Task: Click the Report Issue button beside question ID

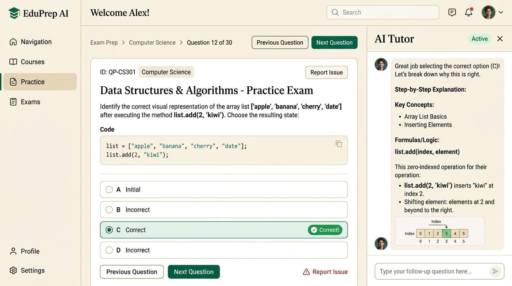Action: pos(327,72)
